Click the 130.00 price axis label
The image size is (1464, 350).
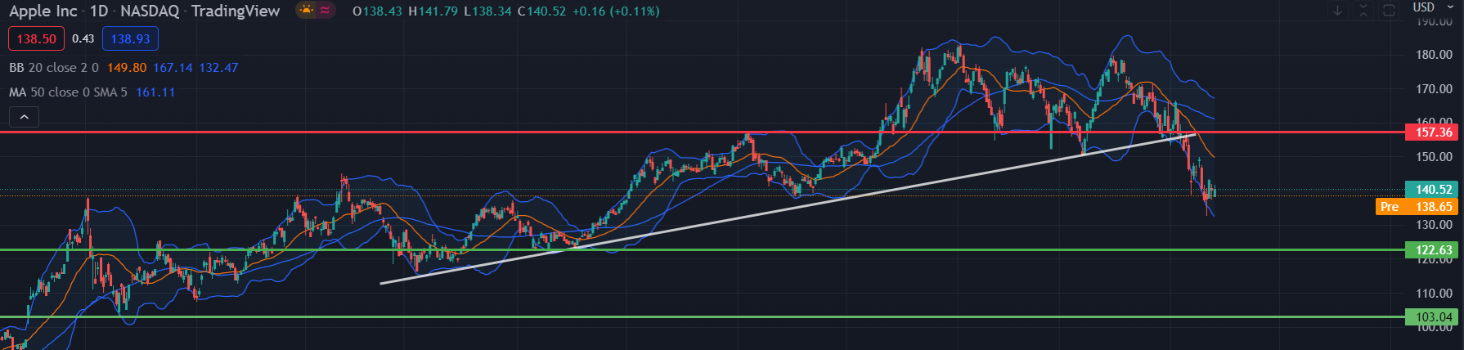[x=1434, y=225]
